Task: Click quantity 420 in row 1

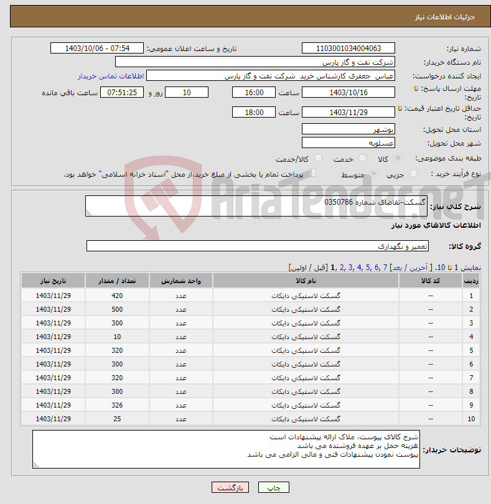Action: click(x=117, y=296)
